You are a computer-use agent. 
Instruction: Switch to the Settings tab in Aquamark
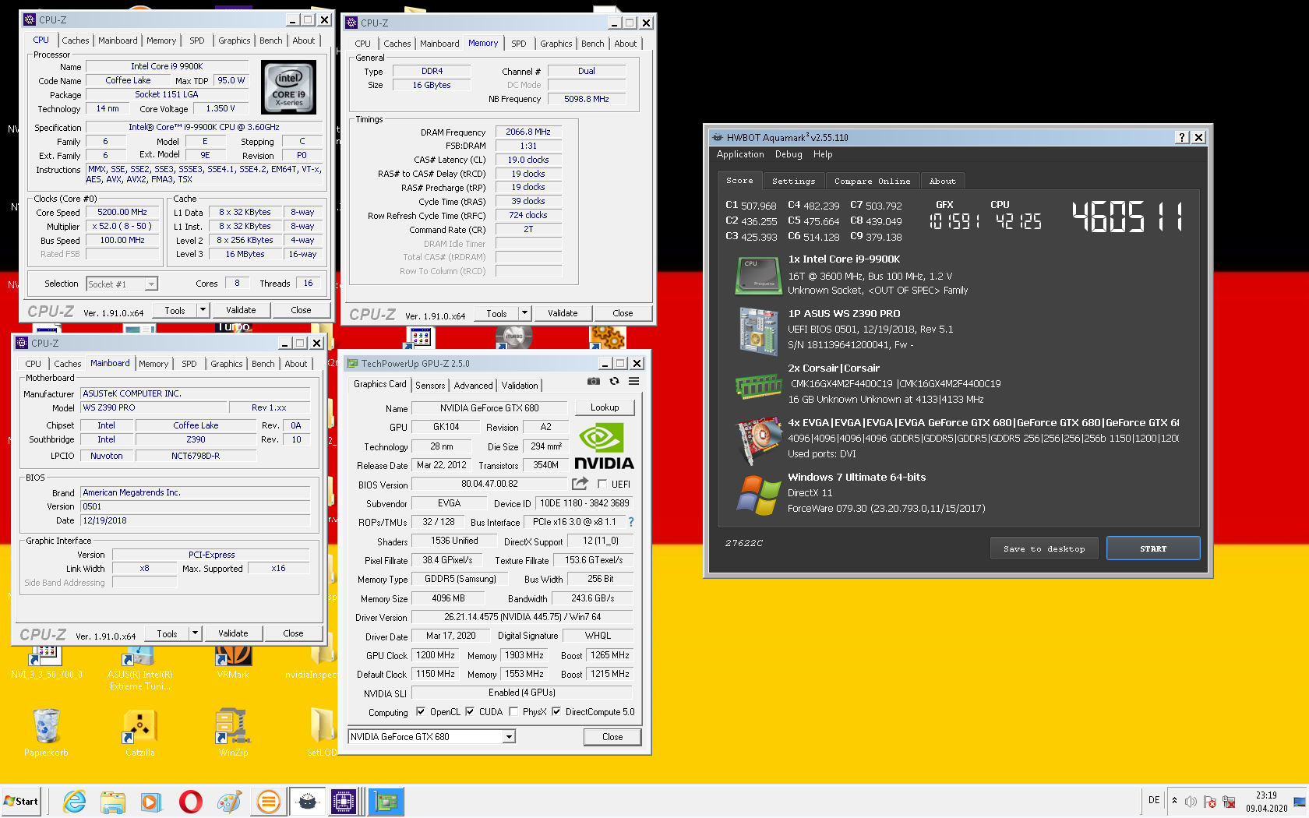(793, 181)
